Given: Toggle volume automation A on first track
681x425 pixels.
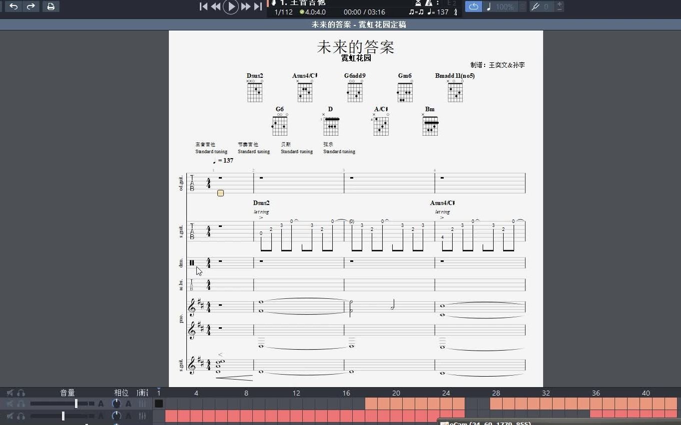Looking at the screenshot, I should click(x=101, y=404).
